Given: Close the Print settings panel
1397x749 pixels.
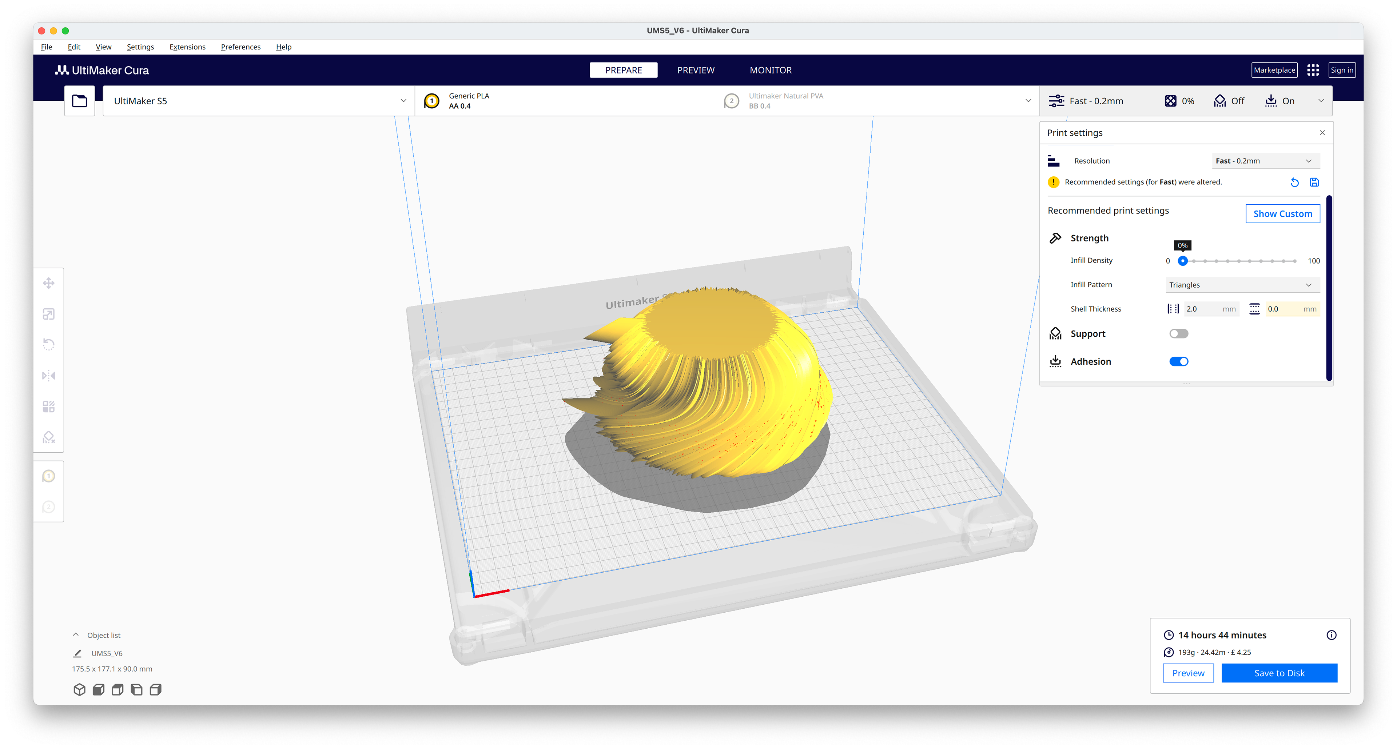Looking at the screenshot, I should pos(1322,133).
